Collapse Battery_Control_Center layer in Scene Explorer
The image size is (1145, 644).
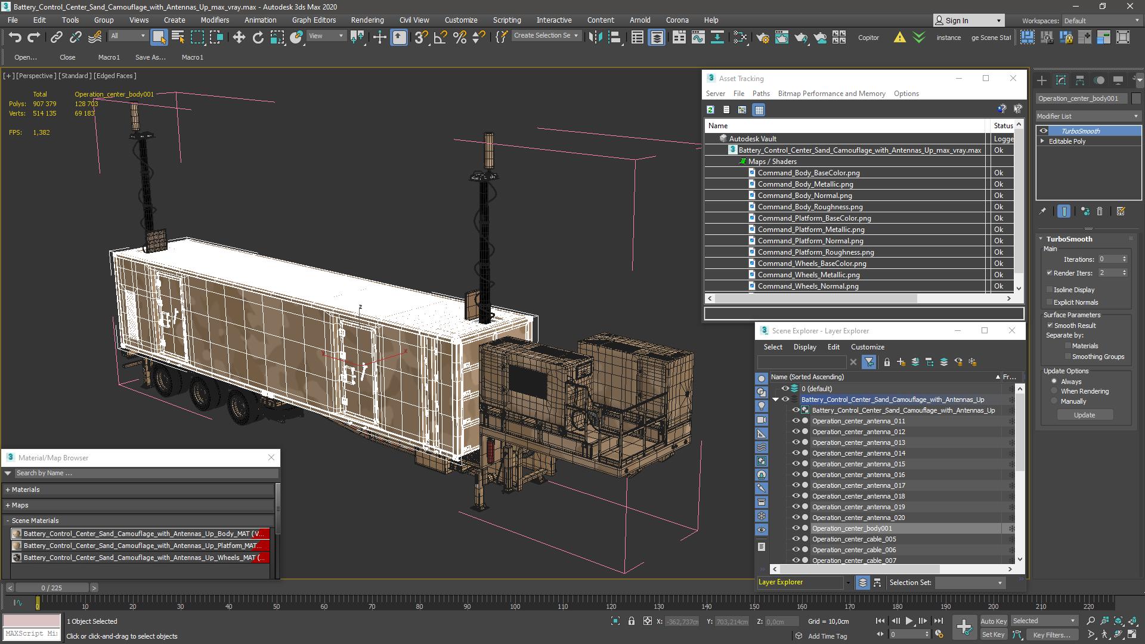[776, 400]
